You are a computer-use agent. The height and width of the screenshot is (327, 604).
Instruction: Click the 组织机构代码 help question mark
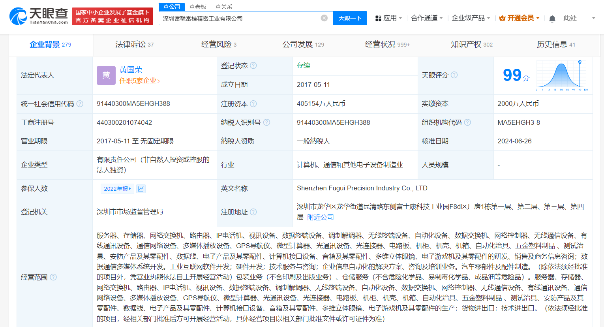click(x=467, y=122)
